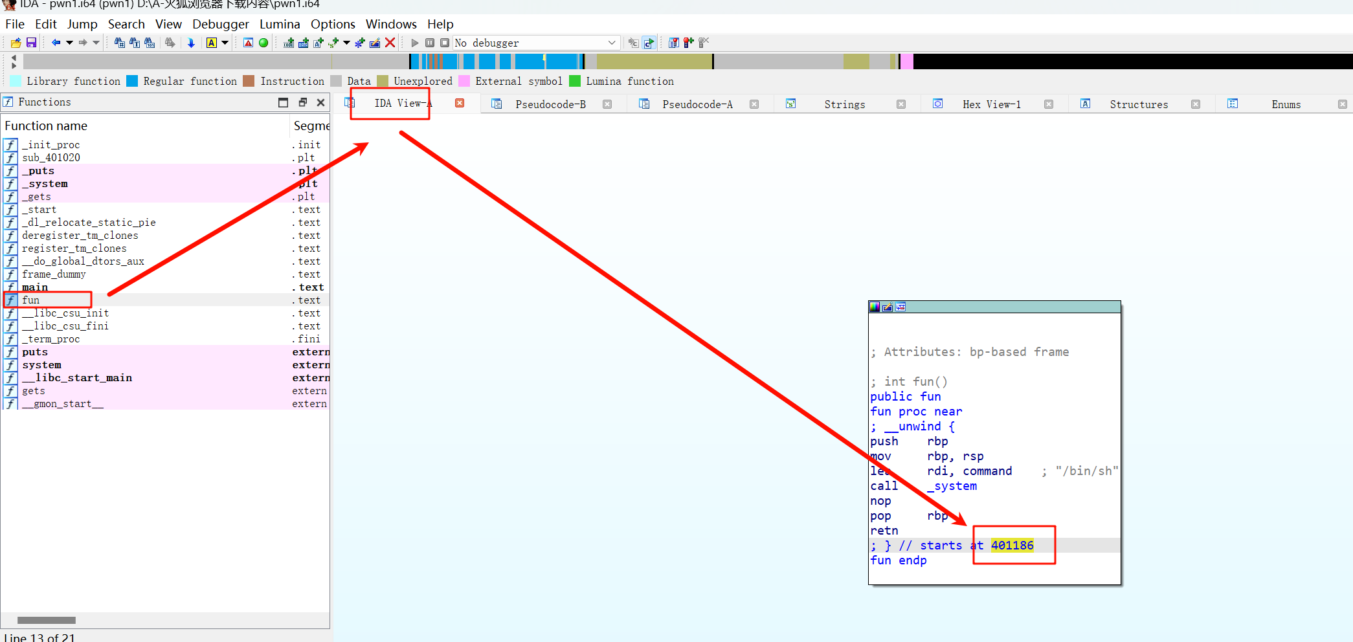Click the Lumina plus icon on toolbar right
This screenshot has height=642, width=1353.
click(689, 43)
